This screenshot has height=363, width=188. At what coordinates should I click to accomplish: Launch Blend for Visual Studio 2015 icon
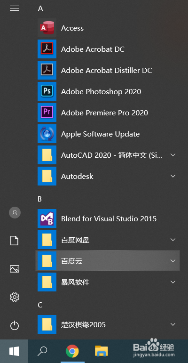pos(47,218)
